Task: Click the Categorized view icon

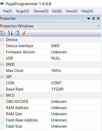Action: point(3,33)
